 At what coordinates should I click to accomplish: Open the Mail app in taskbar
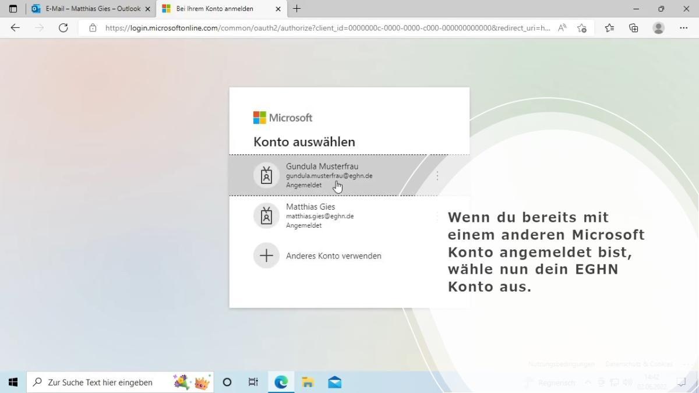pos(334,383)
